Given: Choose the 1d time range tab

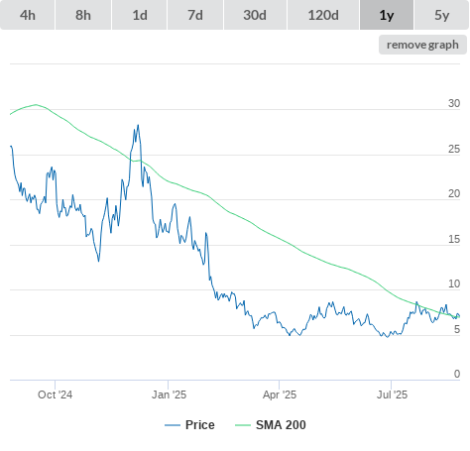Looking at the screenshot, I should (x=140, y=15).
